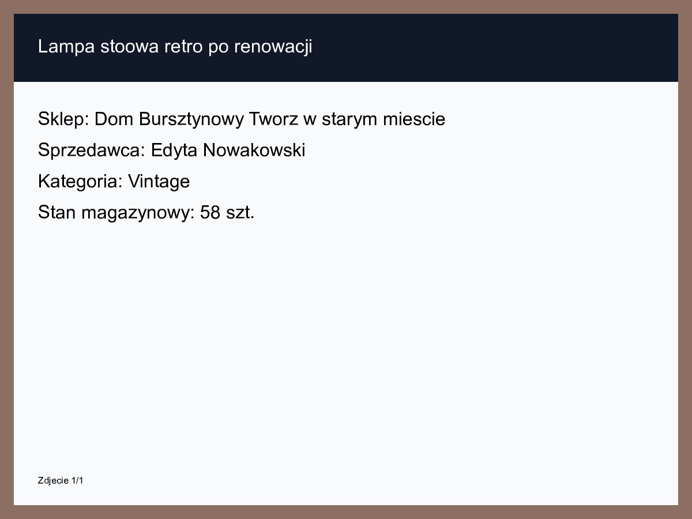Click the title "Lampa stoowa retro po renowacji"

click(x=175, y=47)
